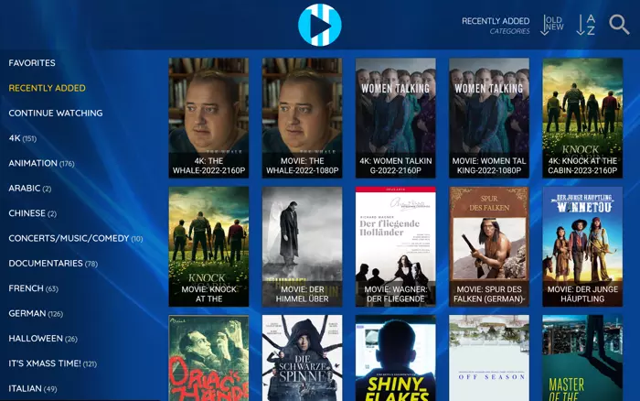The image size is (640, 401).
Task: Open the Orlac's Hände poster
Action: (208, 358)
